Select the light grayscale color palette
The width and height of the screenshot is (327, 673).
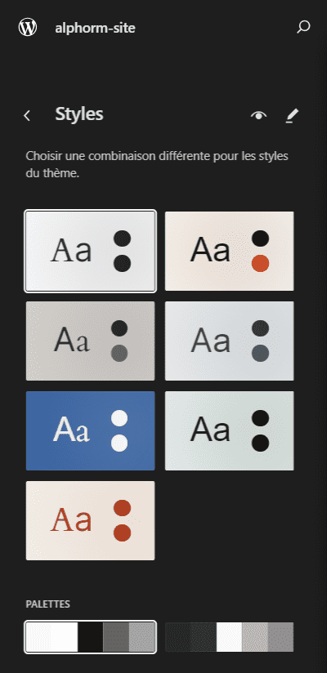[x=90, y=637]
